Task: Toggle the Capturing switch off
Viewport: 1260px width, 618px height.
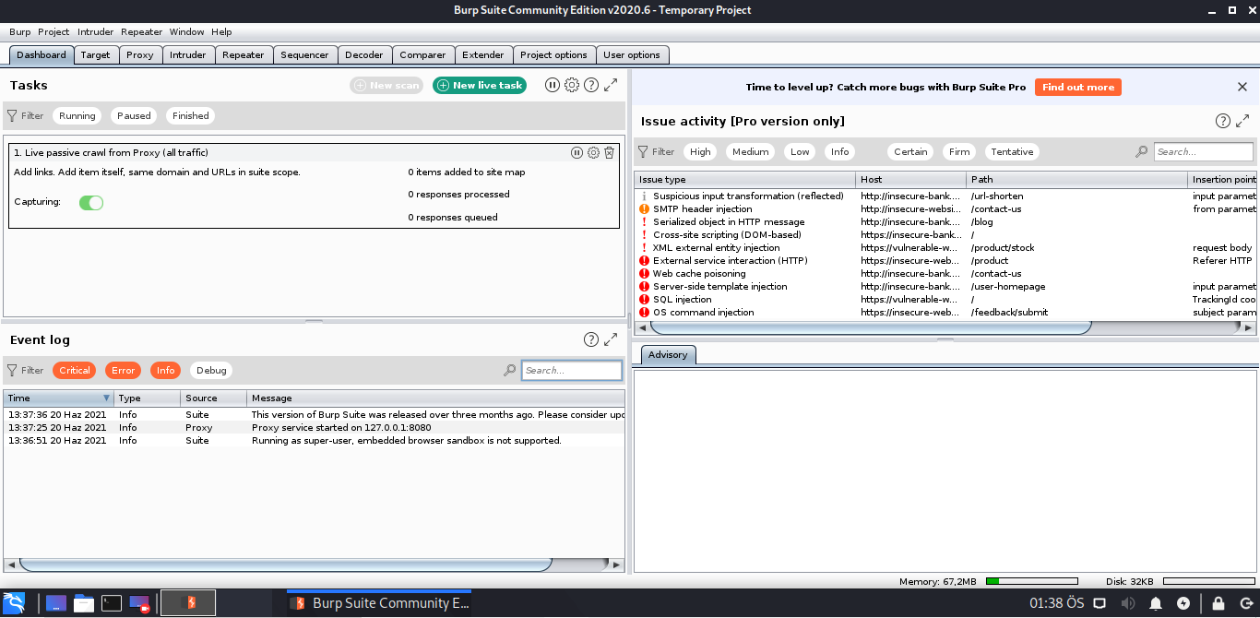Action: click(91, 202)
